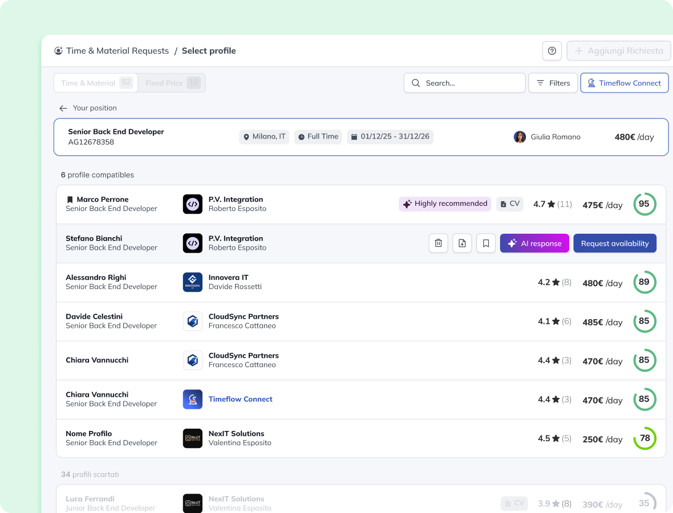
Task: Open the Filters panel
Action: coord(553,83)
